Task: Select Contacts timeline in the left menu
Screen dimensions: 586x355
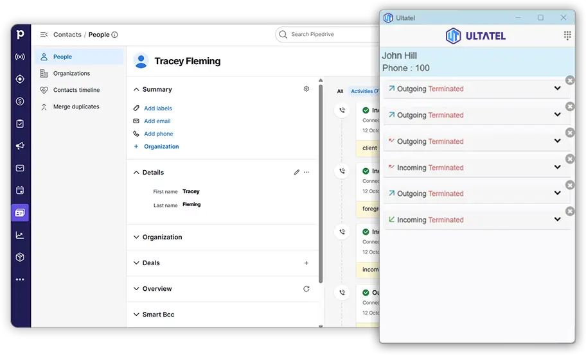Action: click(x=76, y=90)
